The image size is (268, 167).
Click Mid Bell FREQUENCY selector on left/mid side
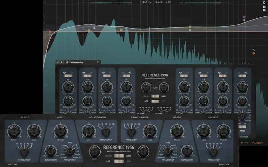coord(70,151)
